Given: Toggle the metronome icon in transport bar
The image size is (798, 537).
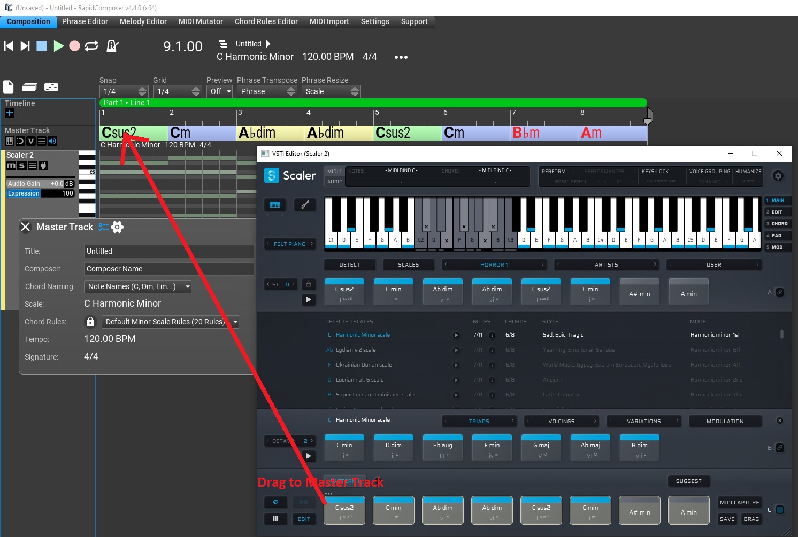Looking at the screenshot, I should pyautogui.click(x=112, y=46).
